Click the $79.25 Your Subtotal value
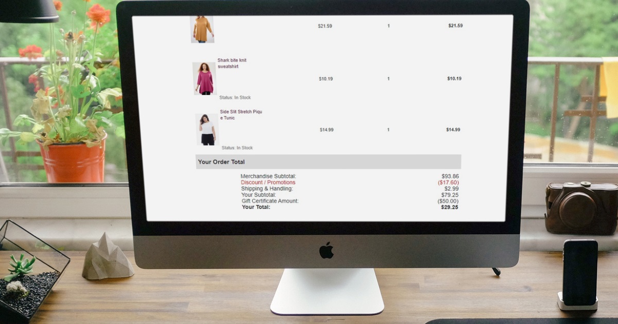The width and height of the screenshot is (618, 324). point(450,195)
